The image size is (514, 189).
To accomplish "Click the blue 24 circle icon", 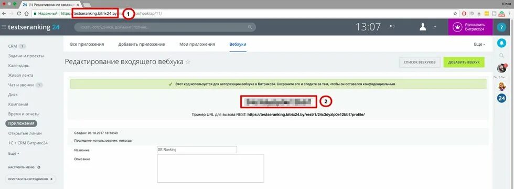I will point(501,98).
